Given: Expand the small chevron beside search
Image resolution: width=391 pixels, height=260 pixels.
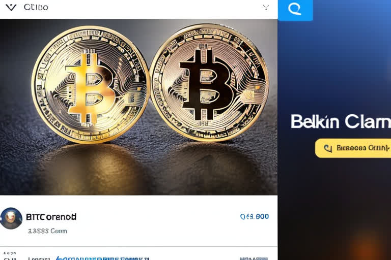Looking at the screenshot, I should [266, 7].
